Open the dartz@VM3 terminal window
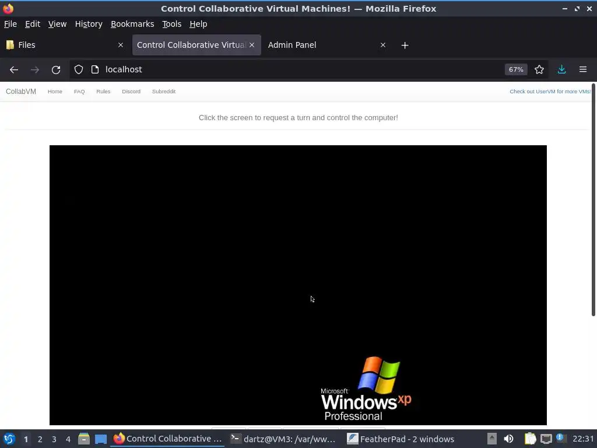Screen dimensions: 597x448 283,439
